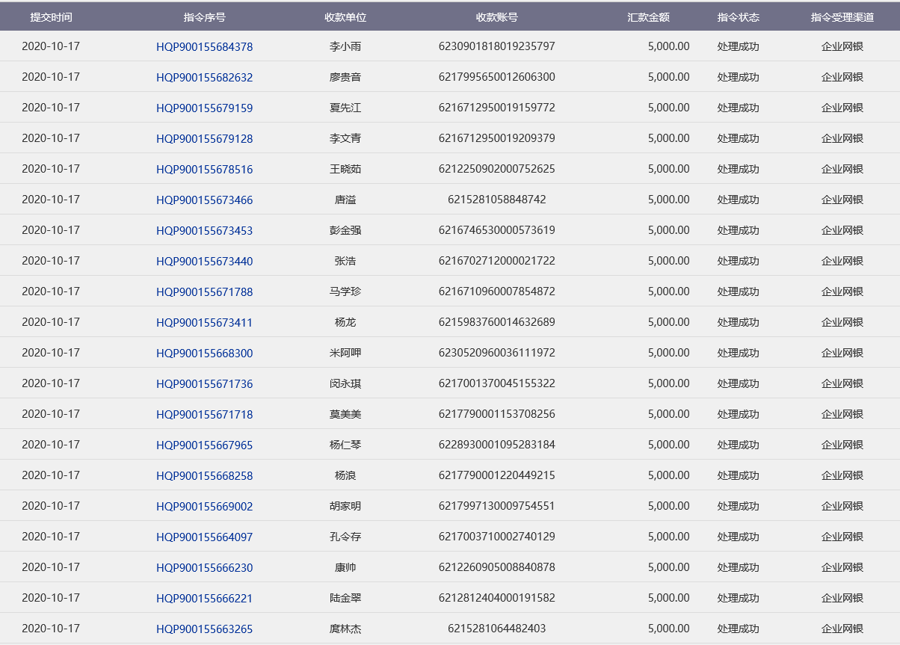View instruction HQP900155673453
This screenshot has height=645, width=900.
click(204, 231)
